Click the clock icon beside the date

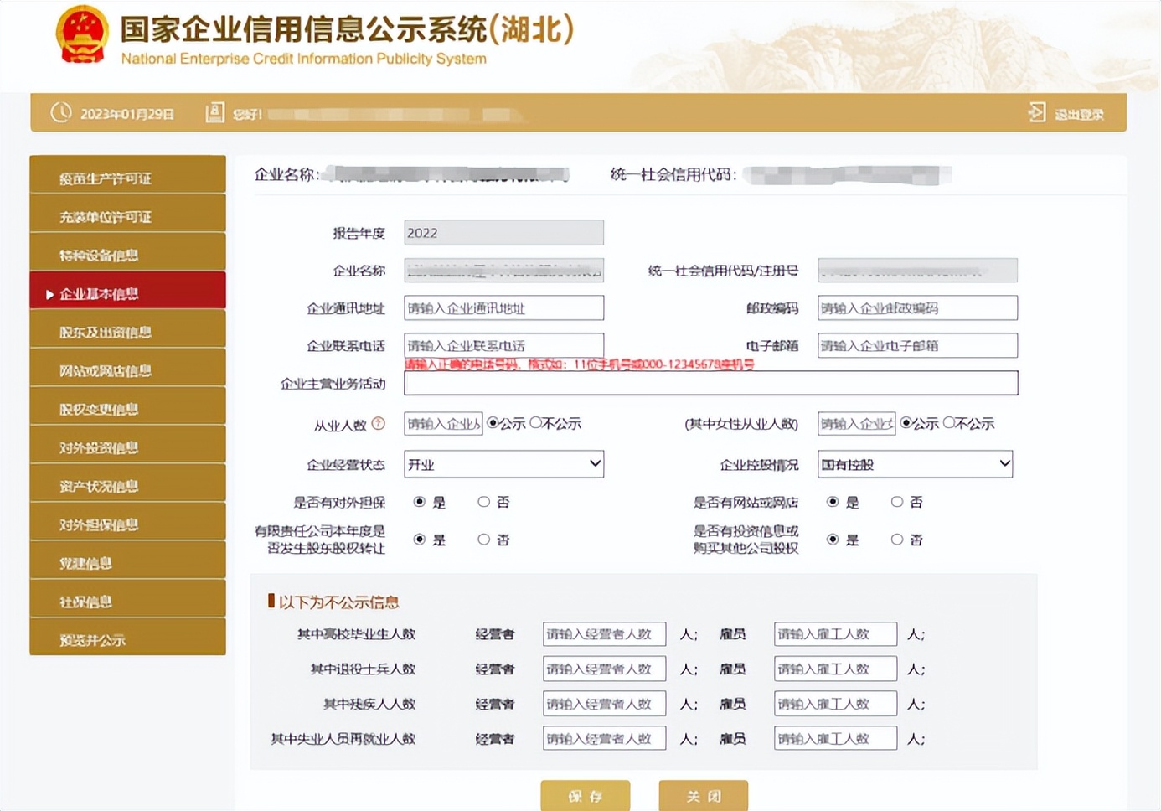[x=60, y=111]
